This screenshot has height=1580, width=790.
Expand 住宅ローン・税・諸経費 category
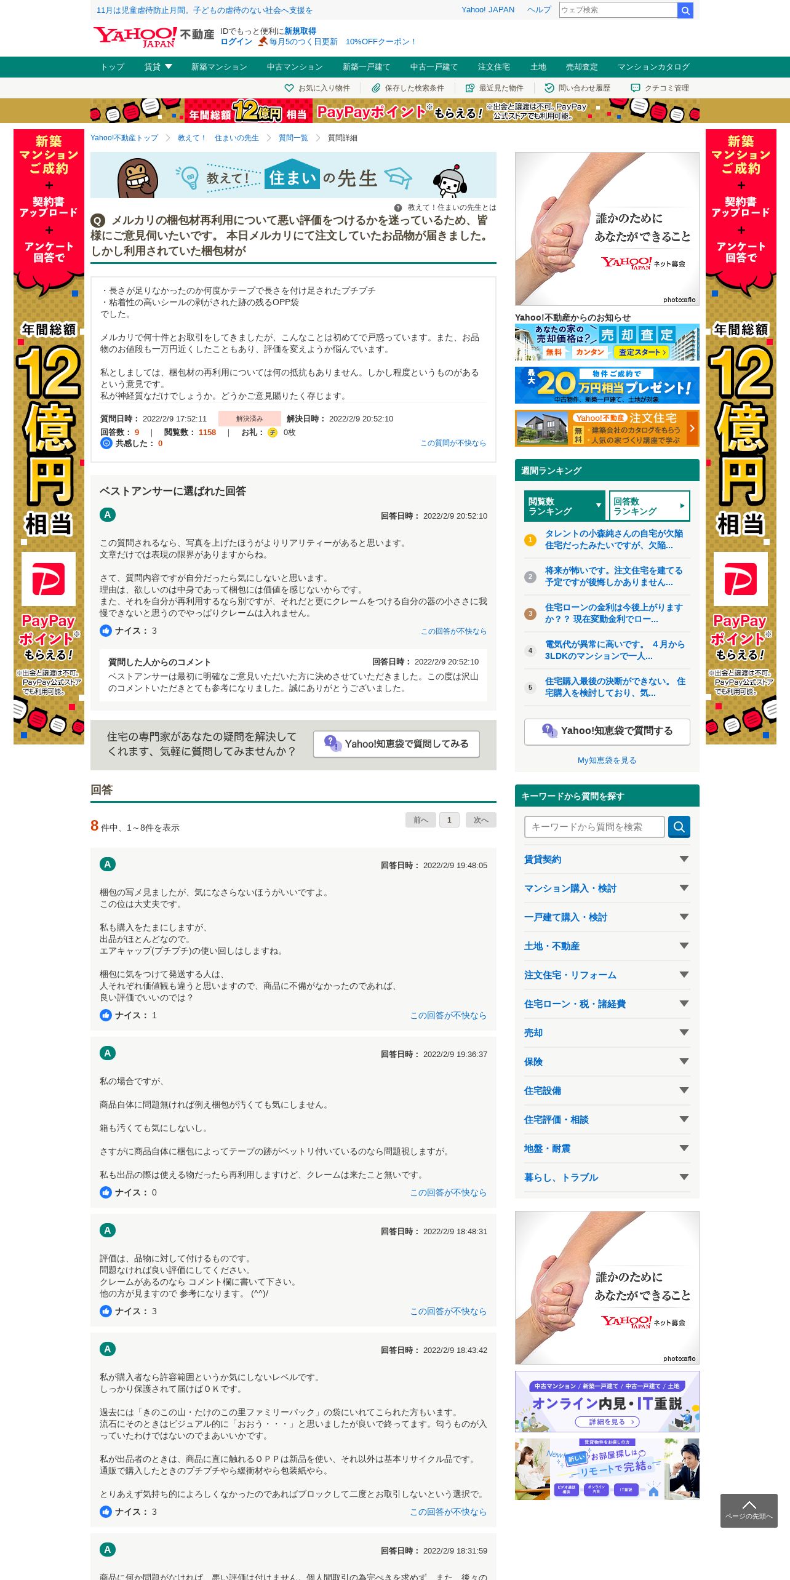coord(607,1004)
